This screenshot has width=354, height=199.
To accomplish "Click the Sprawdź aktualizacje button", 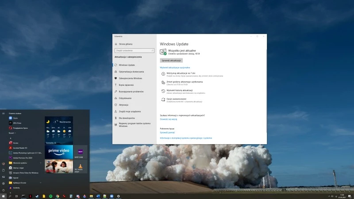I will click(x=171, y=61).
